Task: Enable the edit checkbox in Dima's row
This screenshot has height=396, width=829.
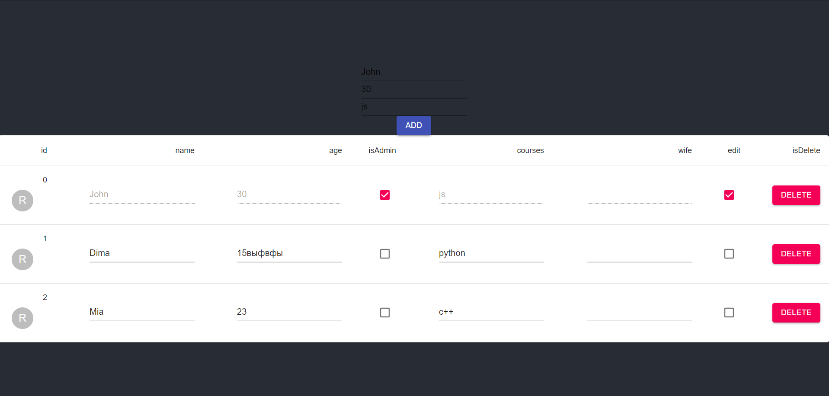Action: click(729, 254)
